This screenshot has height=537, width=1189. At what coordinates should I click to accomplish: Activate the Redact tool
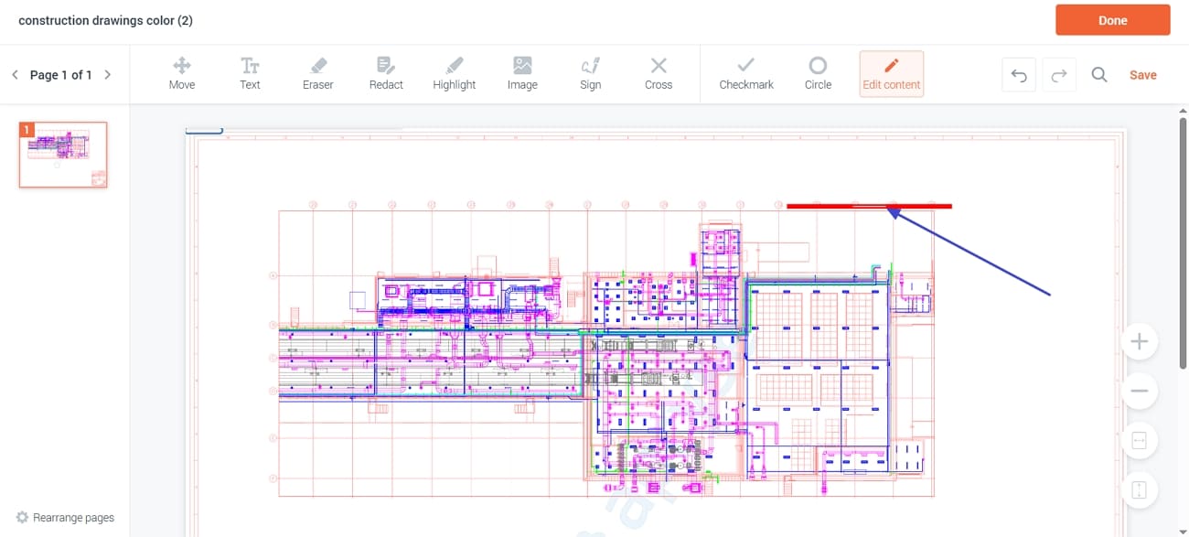coord(386,74)
